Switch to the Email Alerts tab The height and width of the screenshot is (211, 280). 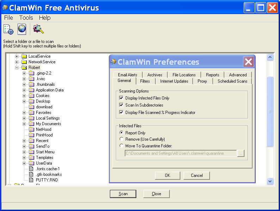(127, 75)
